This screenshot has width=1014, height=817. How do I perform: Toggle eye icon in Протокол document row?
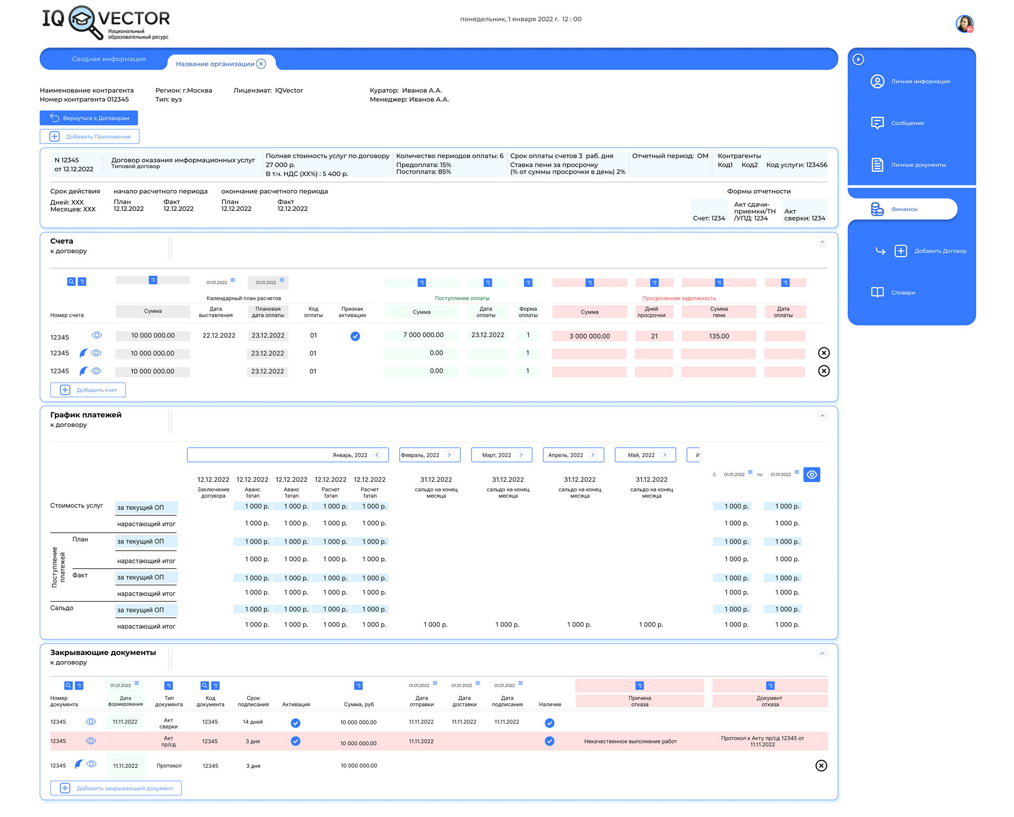coord(91,764)
